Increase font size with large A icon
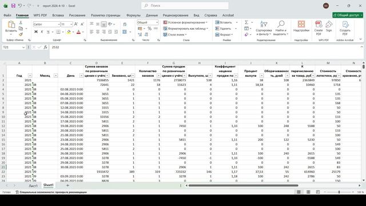The image size is (366, 206). point(76,24)
